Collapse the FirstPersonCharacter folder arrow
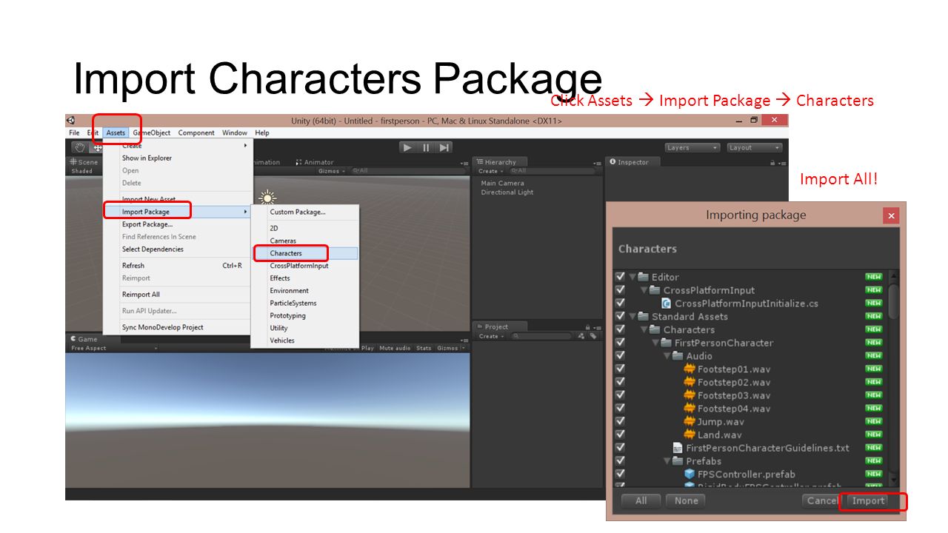The image size is (948, 533). pyautogui.click(x=656, y=343)
